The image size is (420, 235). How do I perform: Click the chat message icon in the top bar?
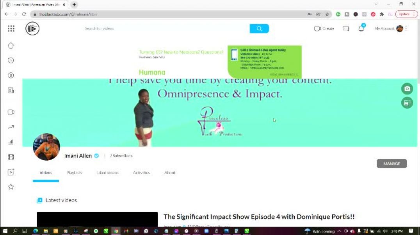click(x=345, y=28)
